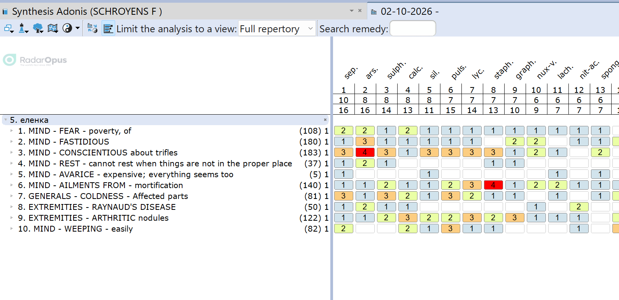
Task: Expand the MIND - AVARICE rubric arrow
Action: point(12,174)
